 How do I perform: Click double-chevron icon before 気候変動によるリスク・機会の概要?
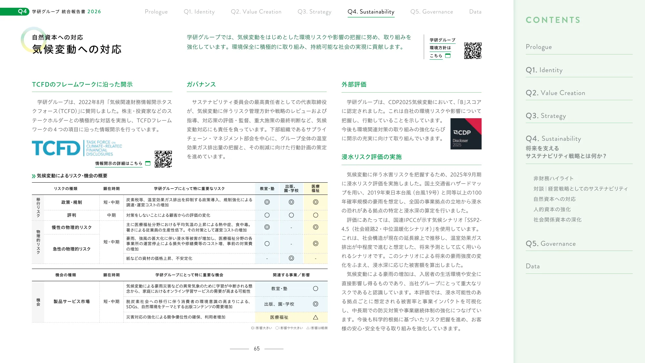(34, 176)
